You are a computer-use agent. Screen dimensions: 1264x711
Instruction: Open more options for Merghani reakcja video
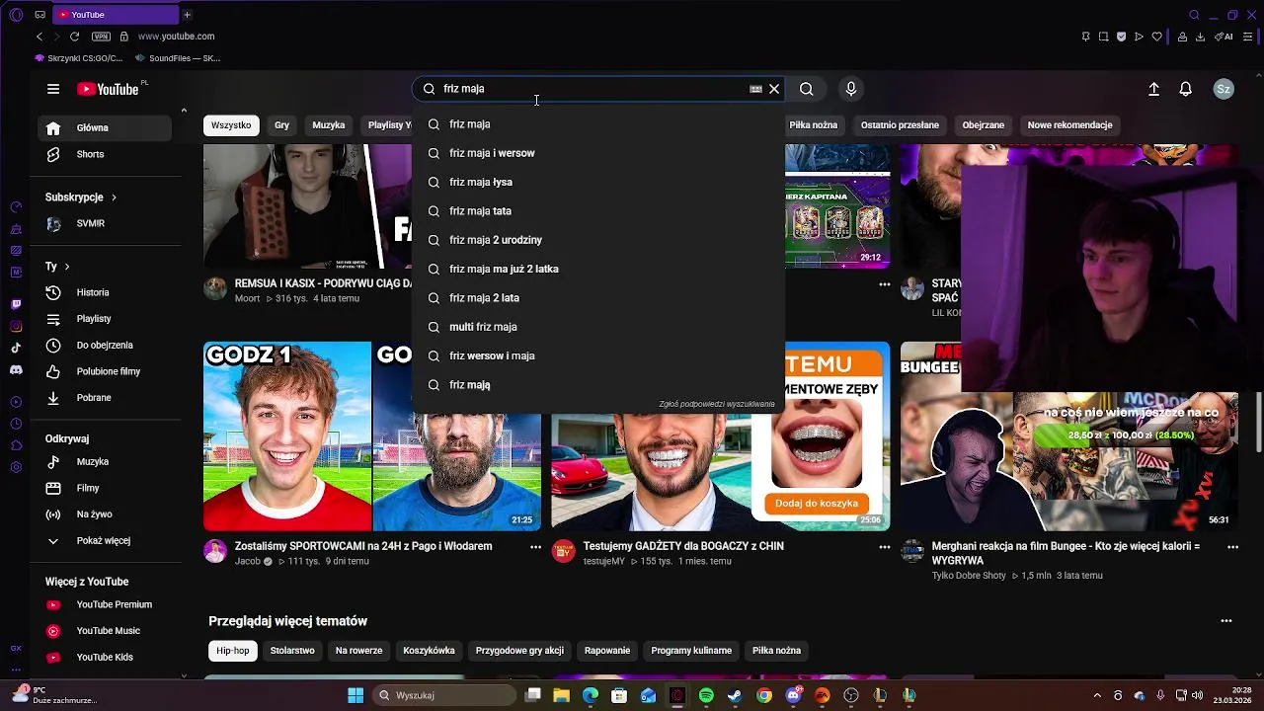pos(1232,547)
